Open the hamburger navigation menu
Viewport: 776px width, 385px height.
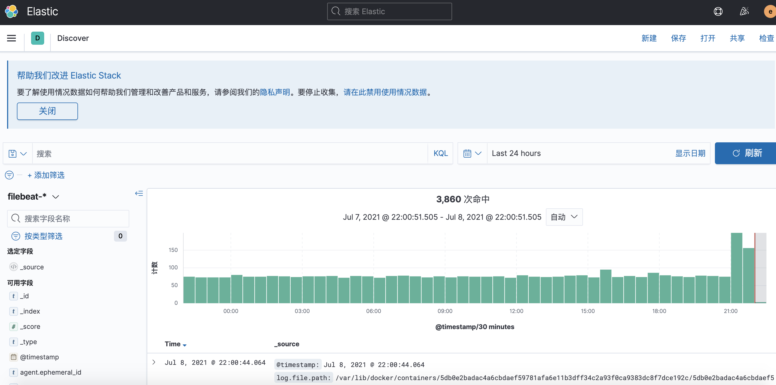pyautogui.click(x=11, y=38)
